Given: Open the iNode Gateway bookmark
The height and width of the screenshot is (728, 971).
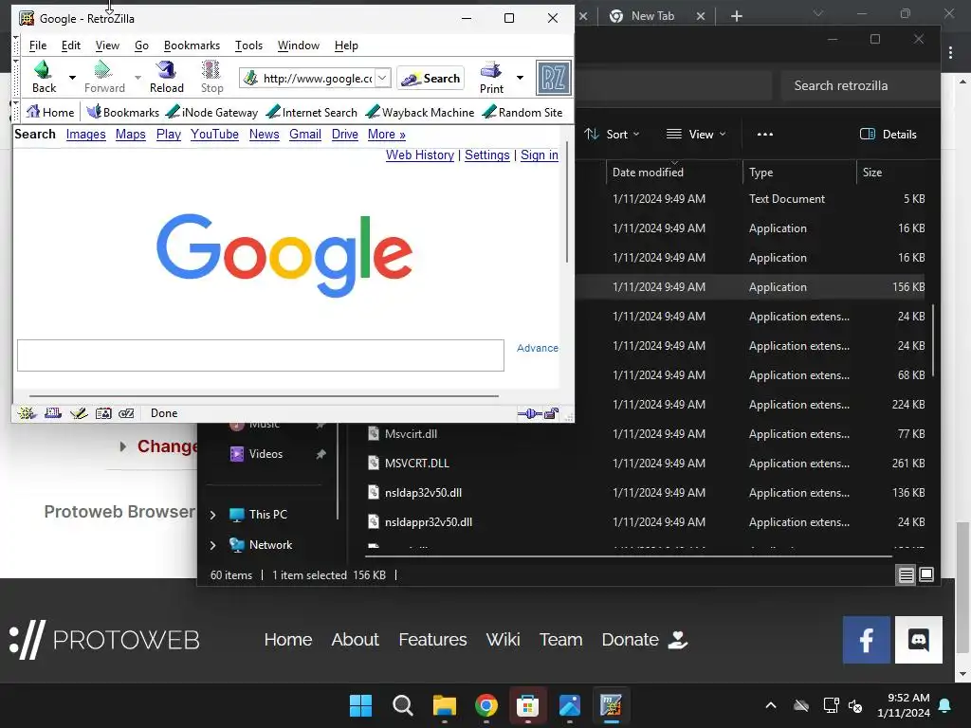Looking at the screenshot, I should pyautogui.click(x=211, y=112).
